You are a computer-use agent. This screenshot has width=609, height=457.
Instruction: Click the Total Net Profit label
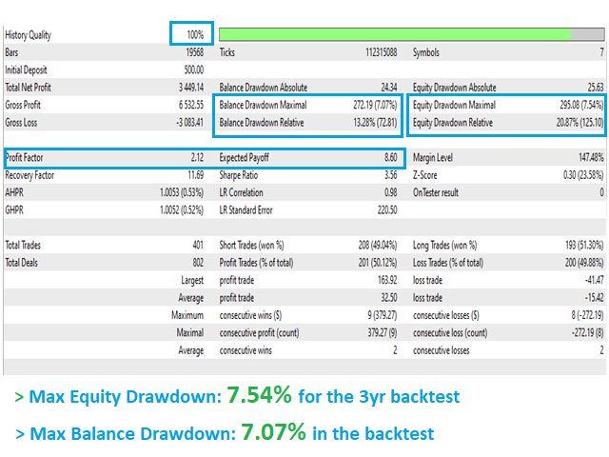28,88
